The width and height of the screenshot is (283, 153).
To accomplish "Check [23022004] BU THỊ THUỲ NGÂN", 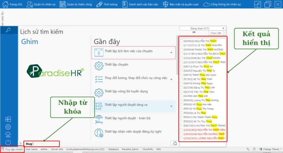I will pos(181,58).
